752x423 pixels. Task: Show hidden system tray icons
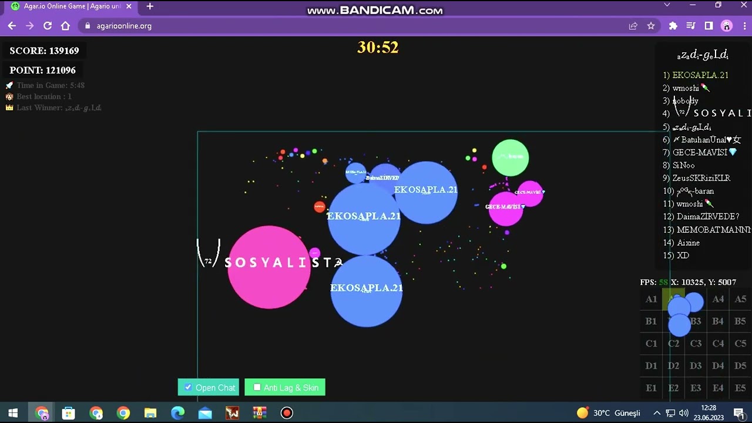coord(657,413)
